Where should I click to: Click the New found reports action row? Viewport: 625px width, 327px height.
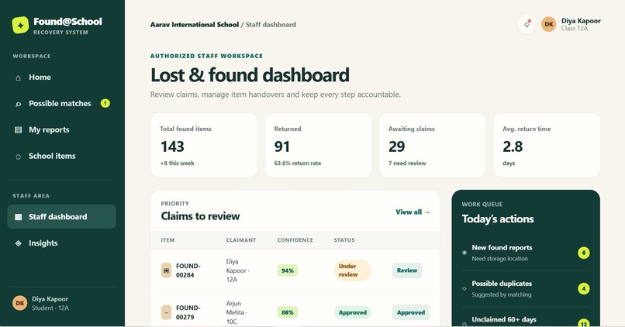click(525, 253)
